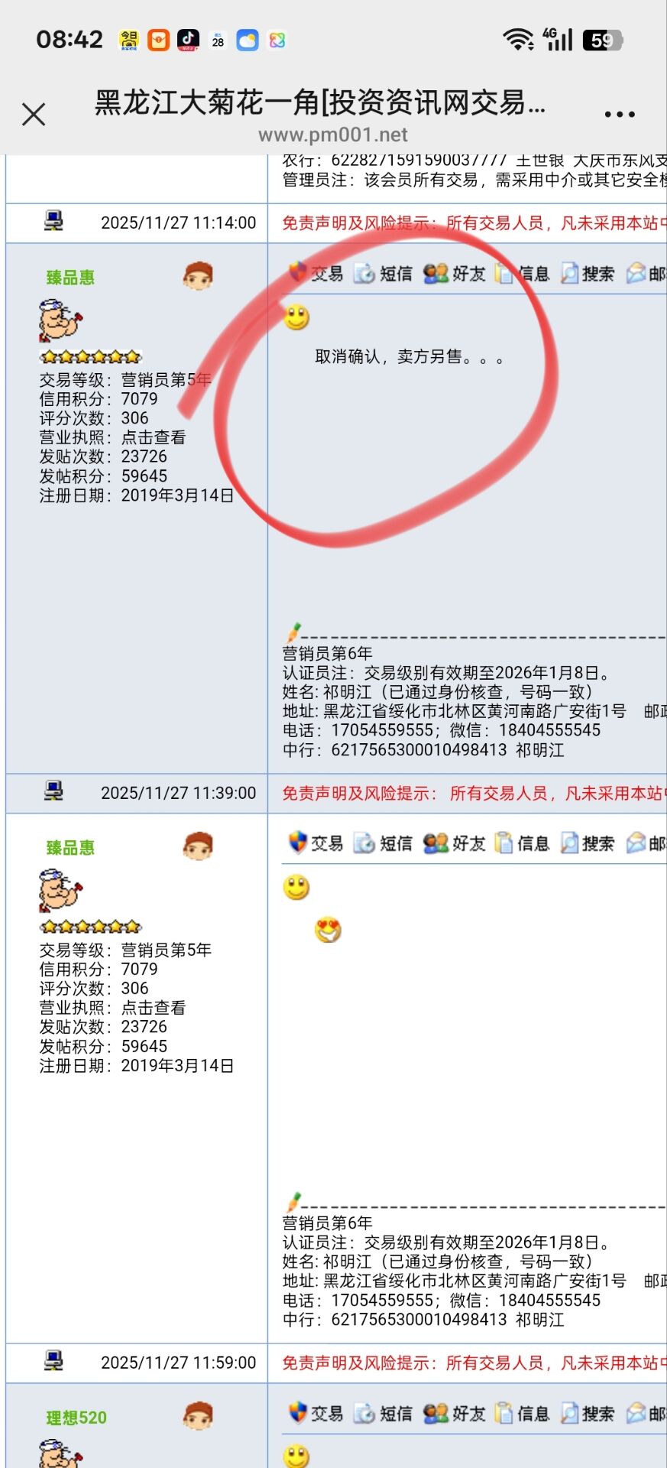Tap the page title 黑龙江大菊花一角
667x1468 pixels.
(x=319, y=102)
